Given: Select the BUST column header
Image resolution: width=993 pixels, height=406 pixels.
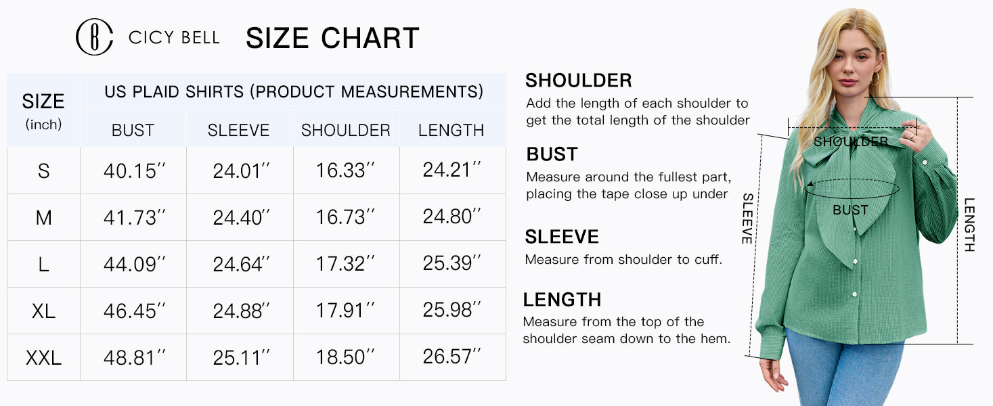Looking at the screenshot, I should click(x=133, y=131).
